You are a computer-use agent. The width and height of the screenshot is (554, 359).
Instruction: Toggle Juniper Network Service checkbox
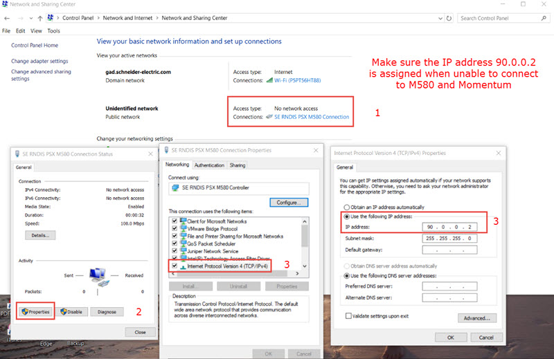click(x=175, y=250)
